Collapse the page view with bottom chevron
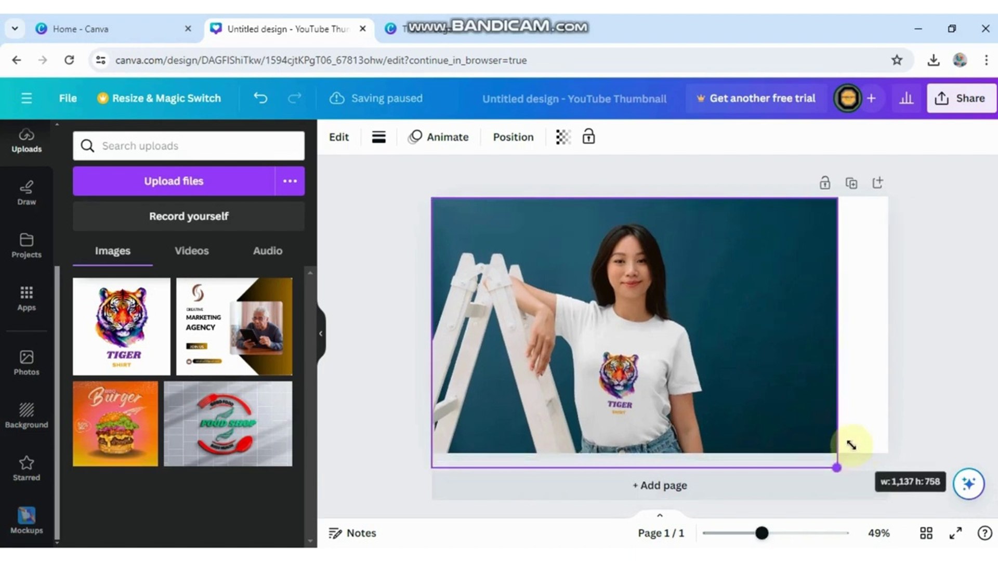Viewport: 998px width, 561px height. click(659, 515)
